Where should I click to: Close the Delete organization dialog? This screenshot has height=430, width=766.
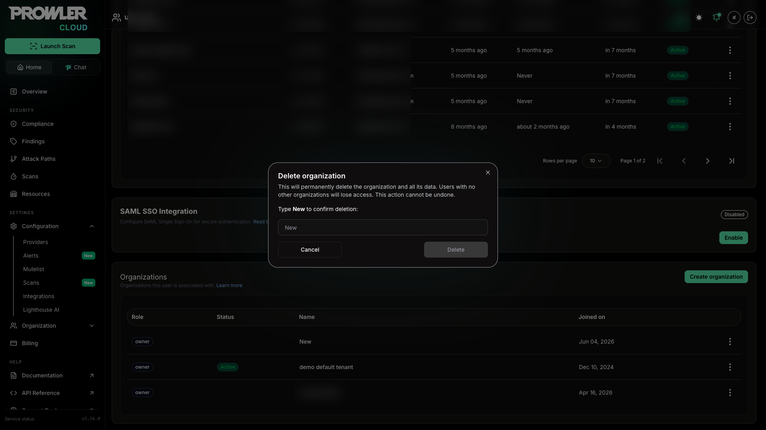[x=488, y=172]
